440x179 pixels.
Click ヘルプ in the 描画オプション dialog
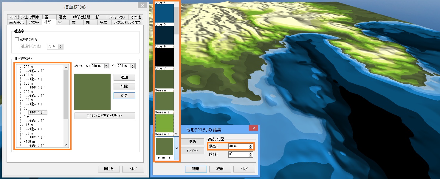tap(133, 169)
